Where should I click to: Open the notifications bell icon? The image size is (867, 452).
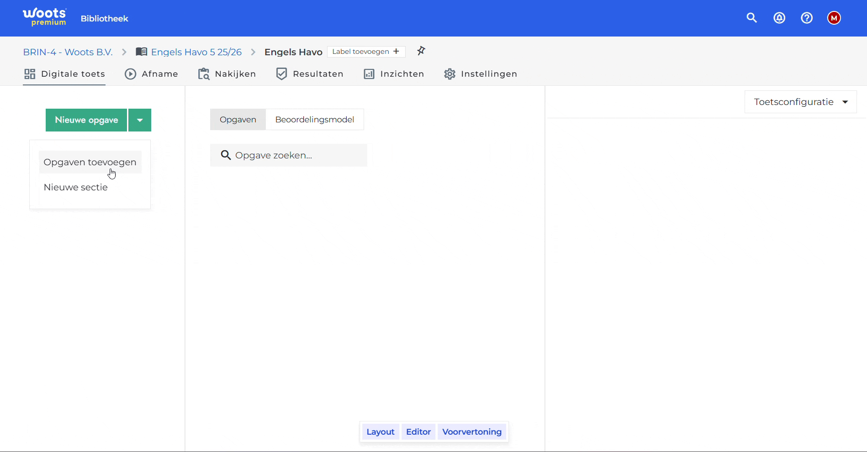779,18
